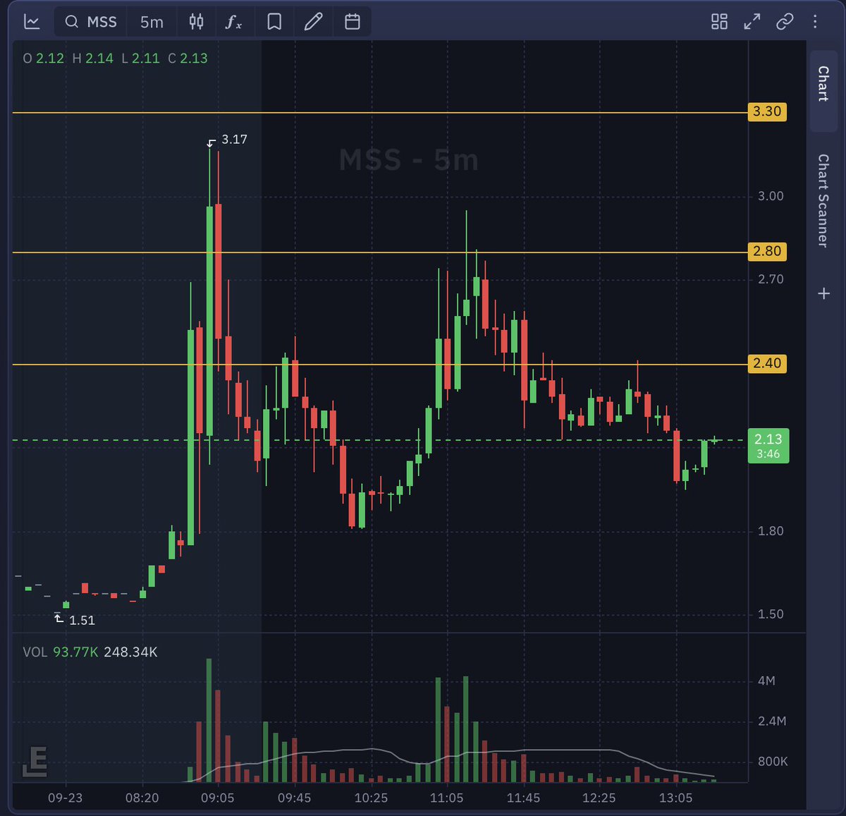Click the 1.80 price axis label
This screenshot has height=816, width=846.
(771, 531)
